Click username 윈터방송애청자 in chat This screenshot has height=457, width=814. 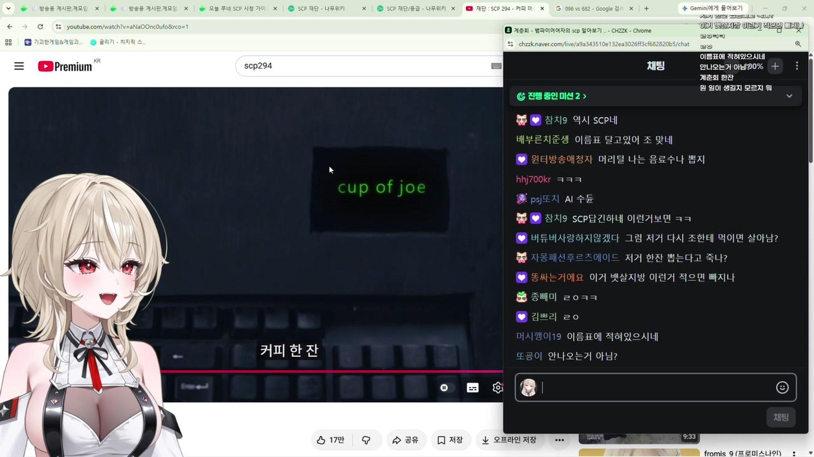point(562,159)
